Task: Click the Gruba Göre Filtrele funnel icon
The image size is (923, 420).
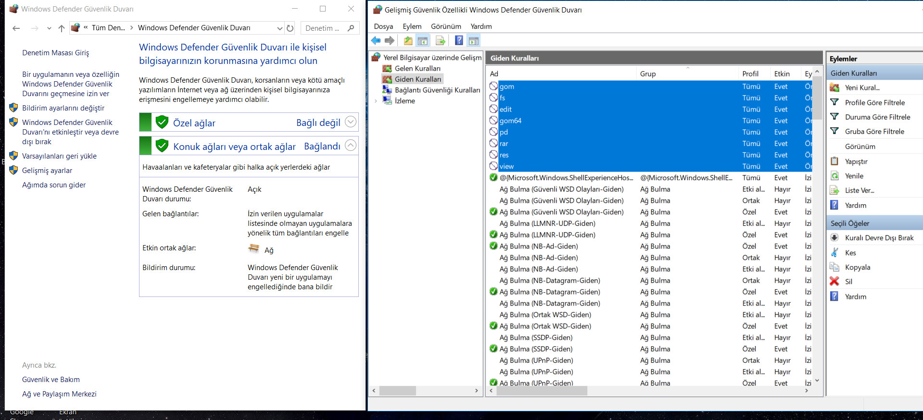Action: (834, 131)
